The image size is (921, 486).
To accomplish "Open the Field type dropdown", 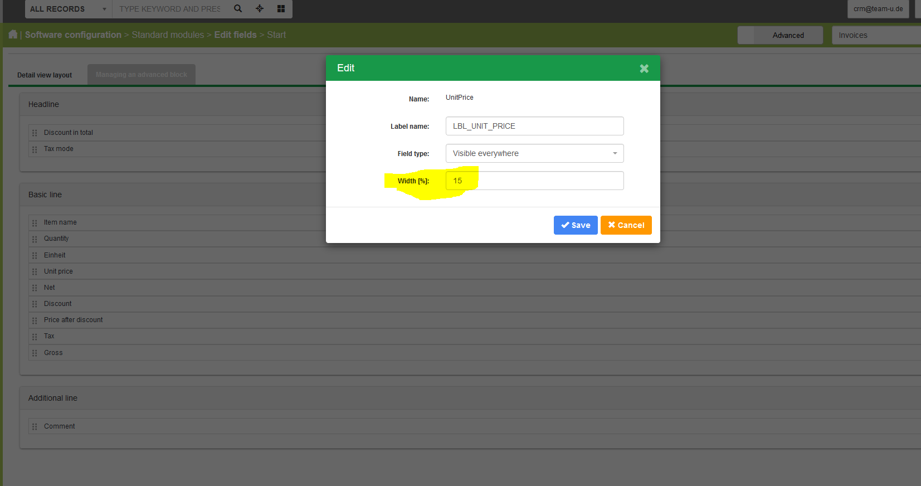I will (x=534, y=153).
